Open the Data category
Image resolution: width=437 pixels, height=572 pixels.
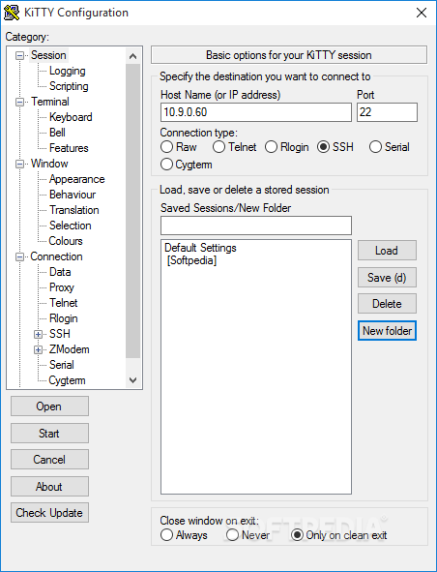60,272
